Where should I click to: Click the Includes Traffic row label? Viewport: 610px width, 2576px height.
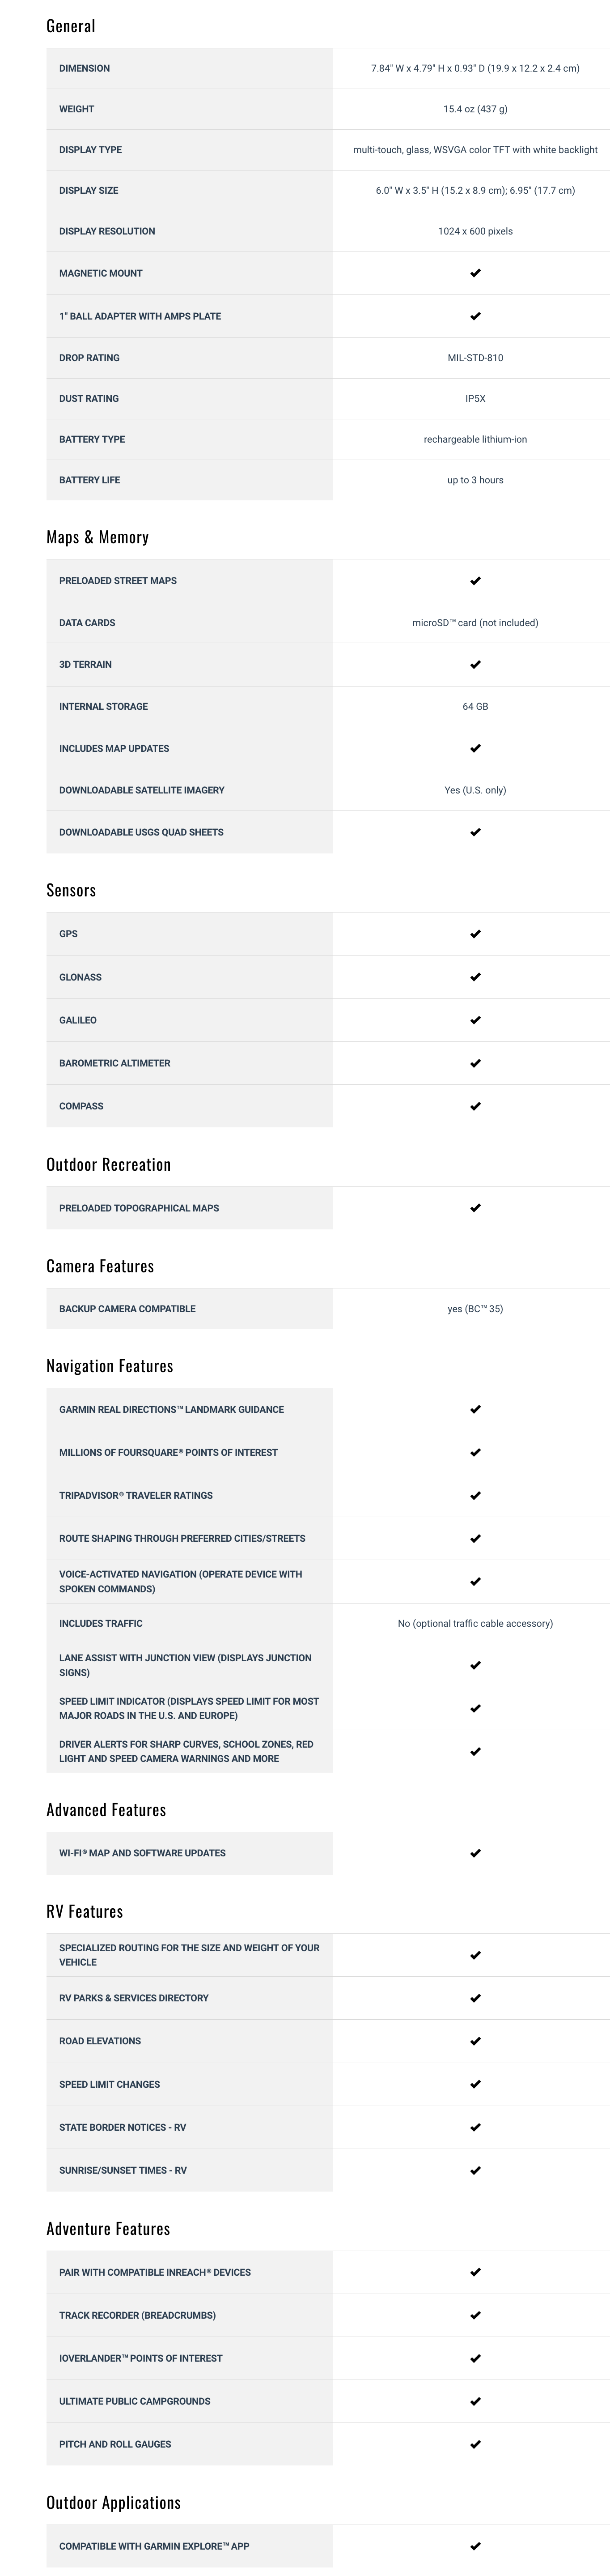101,1623
